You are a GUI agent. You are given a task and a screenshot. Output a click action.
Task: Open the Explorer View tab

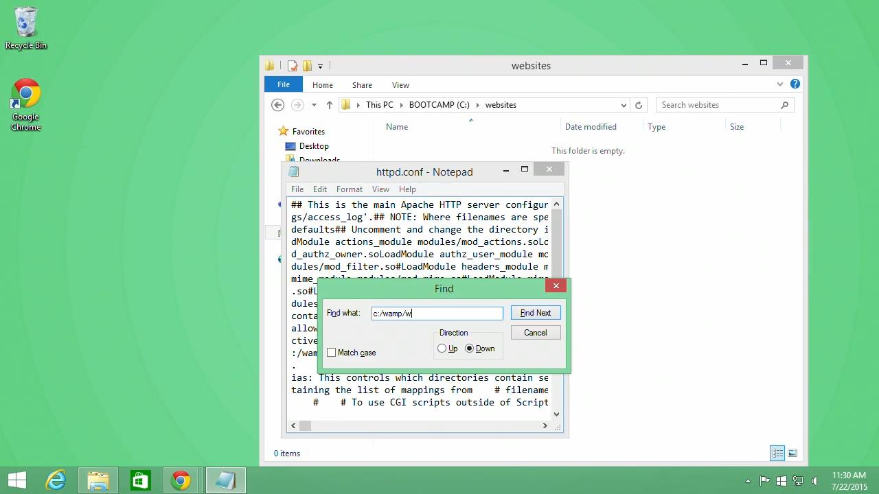[x=401, y=85]
